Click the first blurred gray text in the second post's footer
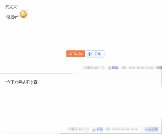Viewport: 162px width, 134px height. [x=78, y=129]
